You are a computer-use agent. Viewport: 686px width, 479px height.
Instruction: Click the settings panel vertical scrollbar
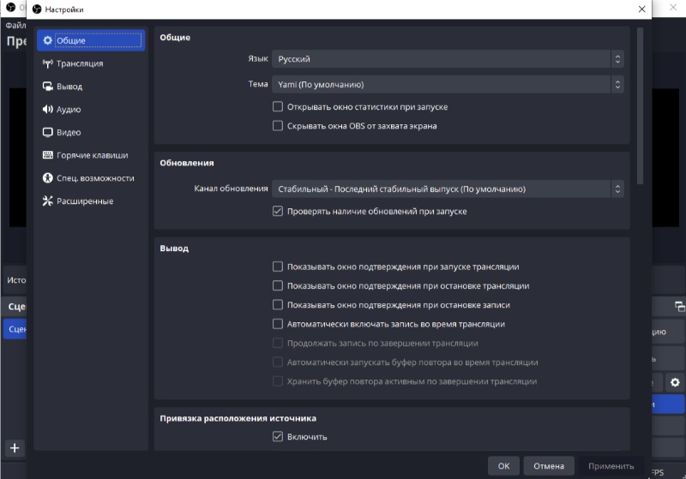[640, 105]
